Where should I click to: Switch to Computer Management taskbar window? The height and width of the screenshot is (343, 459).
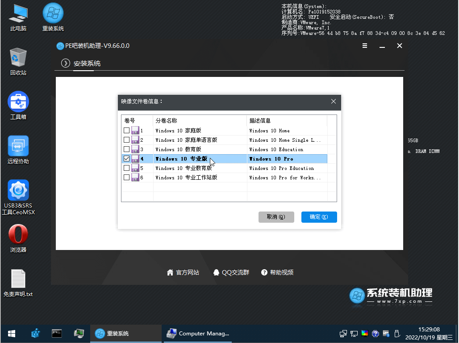(198, 334)
